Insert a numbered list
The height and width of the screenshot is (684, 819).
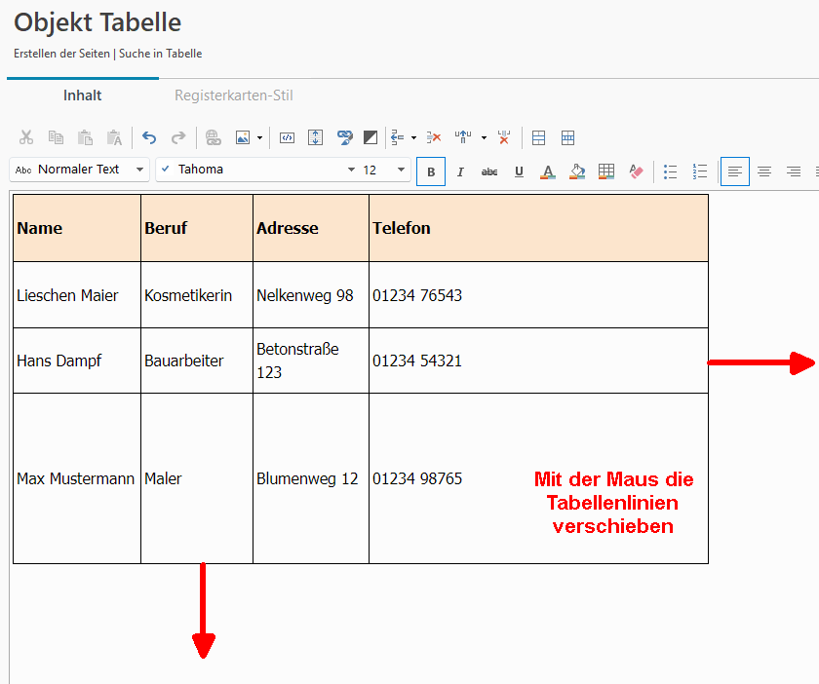tap(700, 171)
